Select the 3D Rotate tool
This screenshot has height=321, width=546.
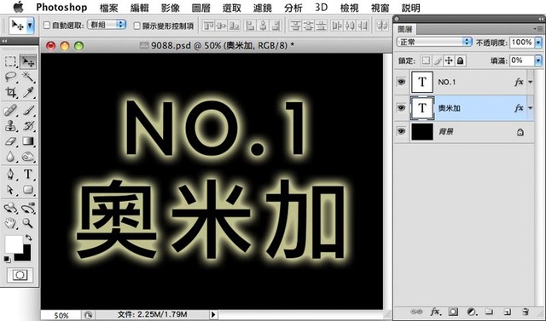[10, 208]
